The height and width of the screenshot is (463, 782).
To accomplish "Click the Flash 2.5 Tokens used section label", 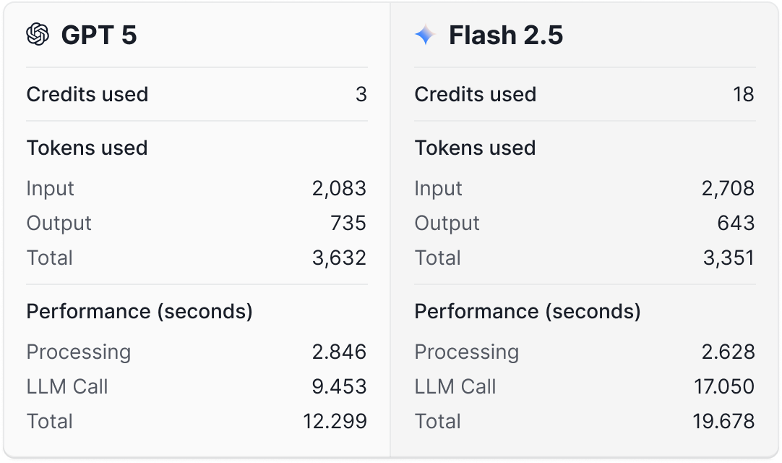I will [475, 148].
